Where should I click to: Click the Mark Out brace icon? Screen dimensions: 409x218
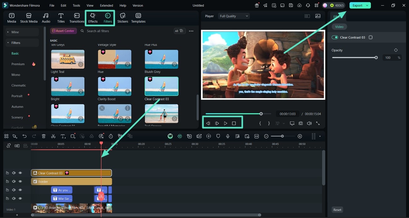(x=269, y=123)
